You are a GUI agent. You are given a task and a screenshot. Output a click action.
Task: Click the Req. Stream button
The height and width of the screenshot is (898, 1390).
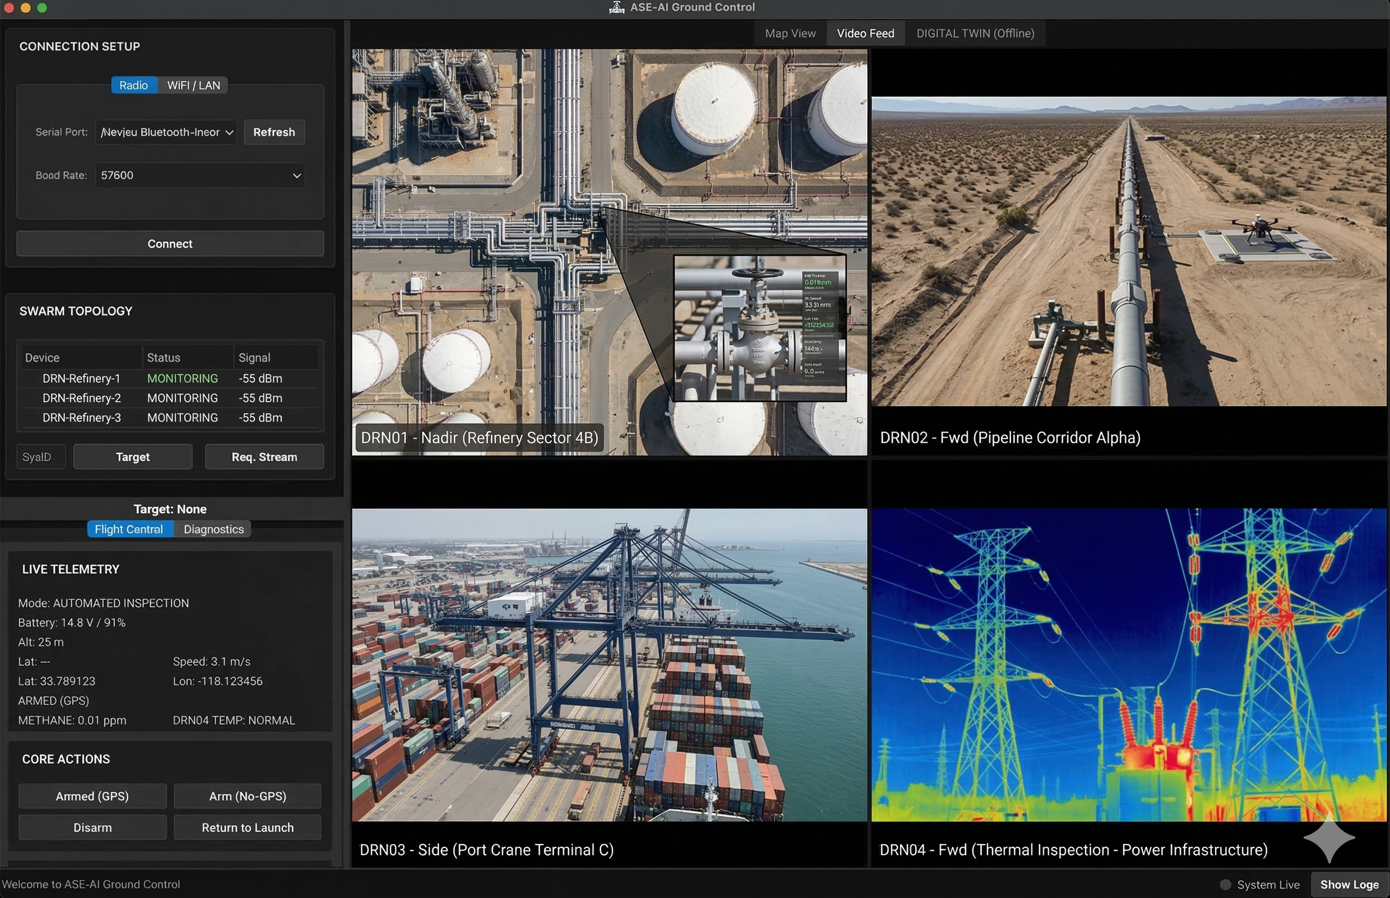(264, 457)
